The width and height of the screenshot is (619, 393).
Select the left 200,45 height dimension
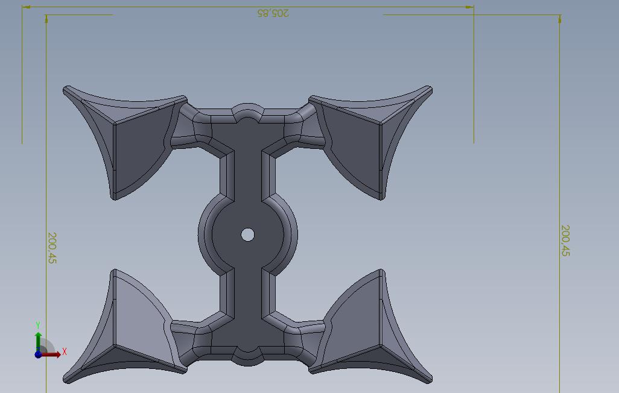52,248
